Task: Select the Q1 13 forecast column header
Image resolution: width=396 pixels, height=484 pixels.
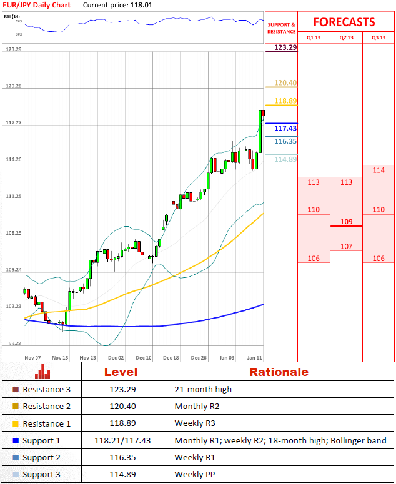Action: click(x=314, y=37)
